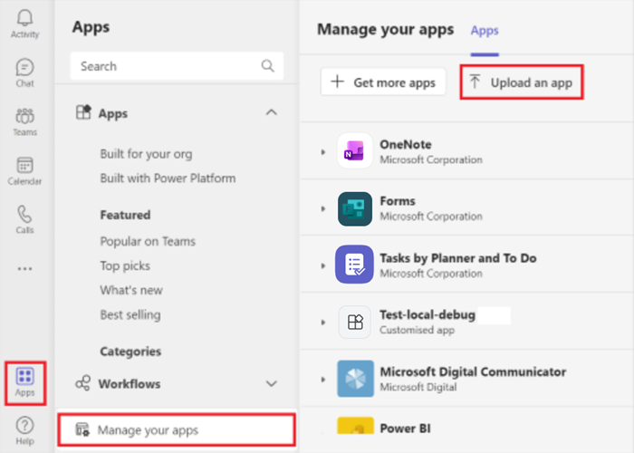Click the Categories heading
The image size is (634, 453).
pyautogui.click(x=130, y=352)
